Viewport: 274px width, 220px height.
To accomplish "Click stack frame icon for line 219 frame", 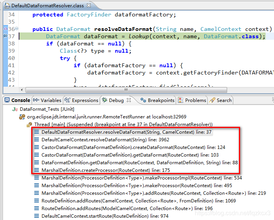I will [37, 193].
